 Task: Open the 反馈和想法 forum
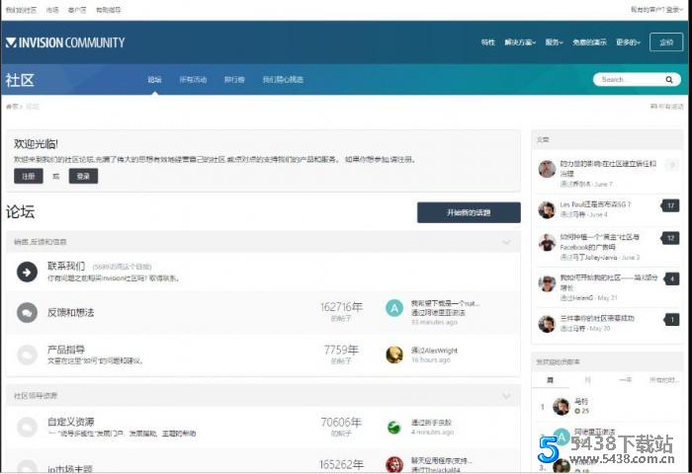pos(70,313)
